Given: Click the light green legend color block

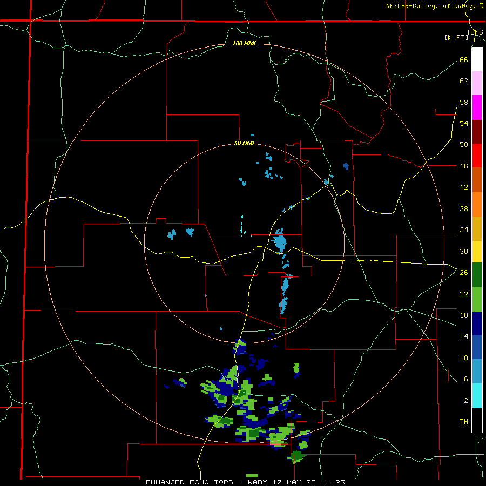Looking at the screenshot, I should [477, 299].
